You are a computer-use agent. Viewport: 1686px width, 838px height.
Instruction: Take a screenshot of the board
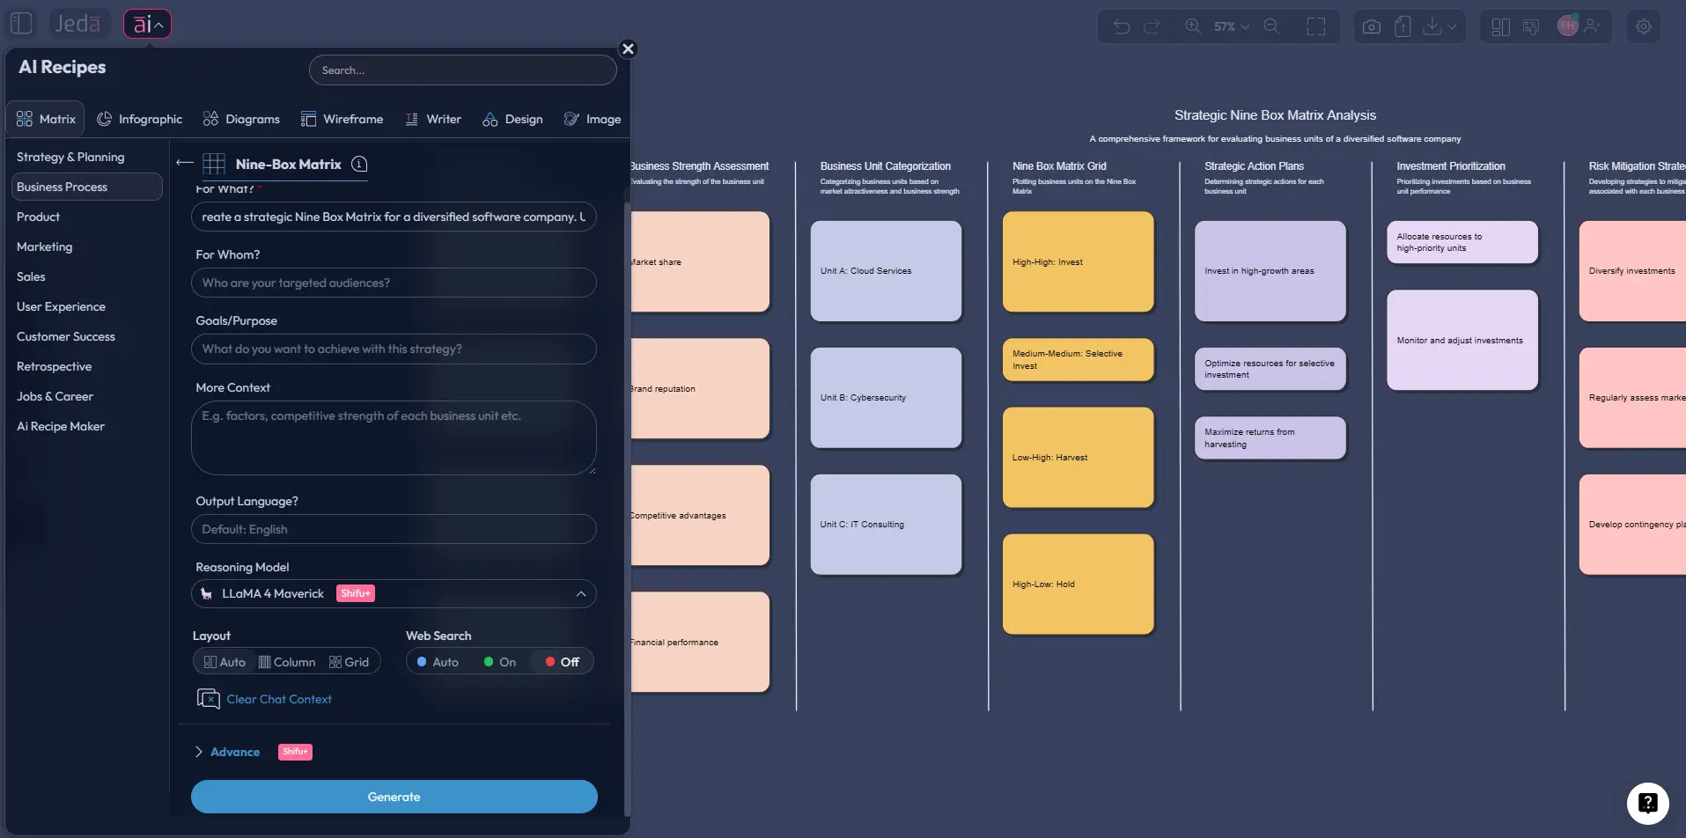[x=1371, y=26]
